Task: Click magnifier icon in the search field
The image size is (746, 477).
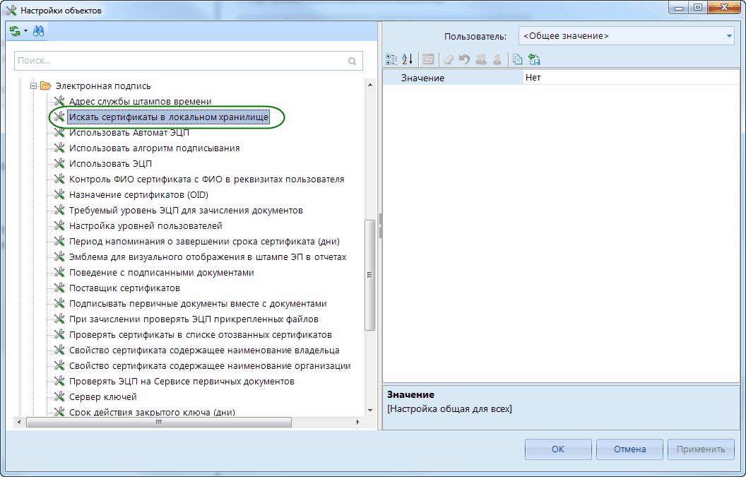Action: pos(353,61)
